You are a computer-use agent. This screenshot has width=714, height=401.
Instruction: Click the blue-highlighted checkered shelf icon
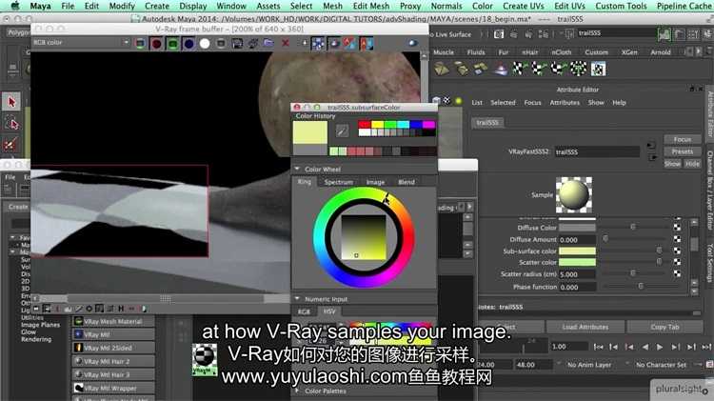point(599,70)
